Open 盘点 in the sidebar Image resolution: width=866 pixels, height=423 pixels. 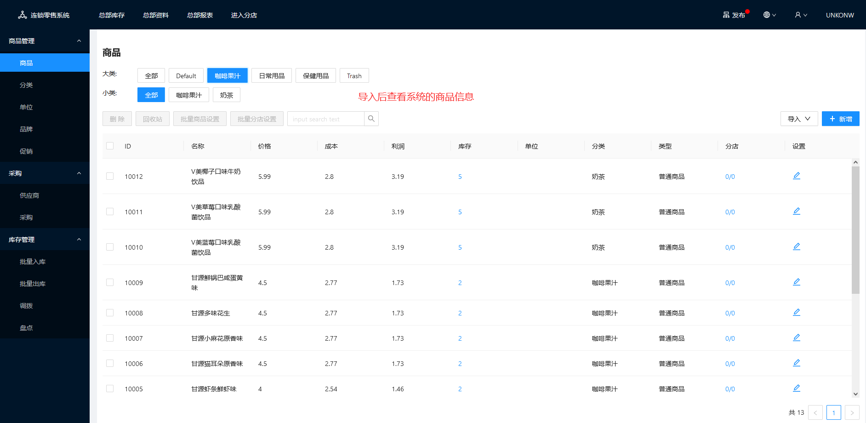coord(45,328)
